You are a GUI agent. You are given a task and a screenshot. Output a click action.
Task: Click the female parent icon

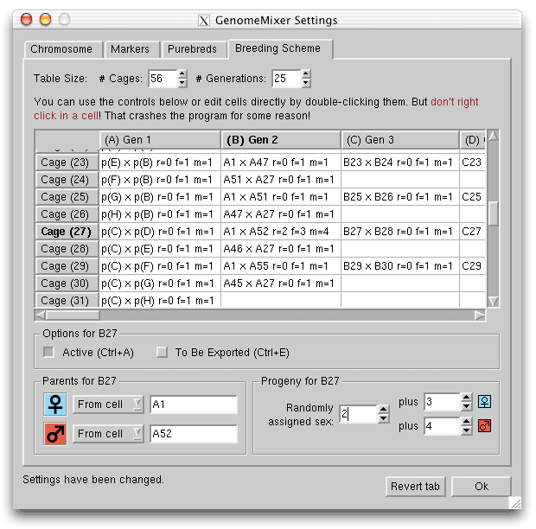(55, 405)
